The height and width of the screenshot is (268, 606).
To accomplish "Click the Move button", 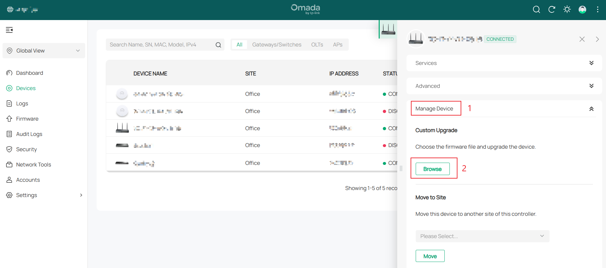I will click(x=430, y=256).
